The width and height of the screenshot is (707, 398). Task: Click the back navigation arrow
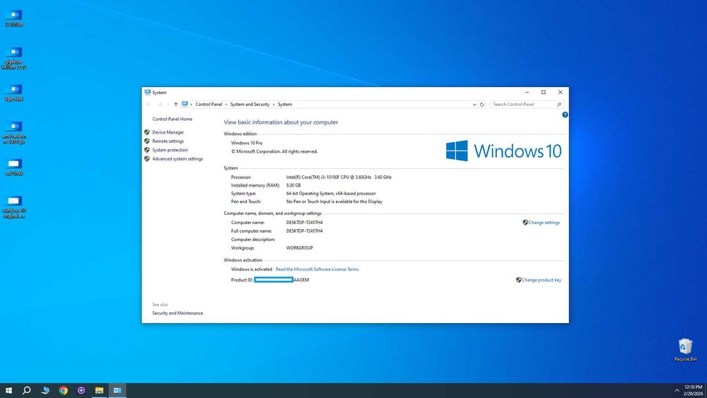(149, 104)
